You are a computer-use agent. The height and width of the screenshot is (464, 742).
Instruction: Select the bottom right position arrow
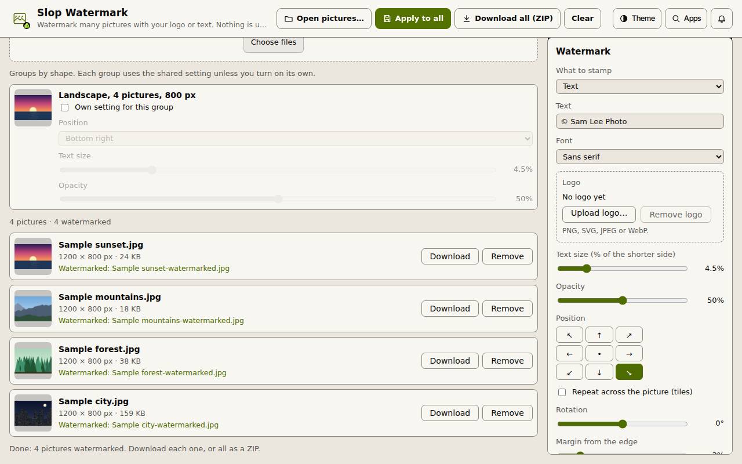coord(629,372)
